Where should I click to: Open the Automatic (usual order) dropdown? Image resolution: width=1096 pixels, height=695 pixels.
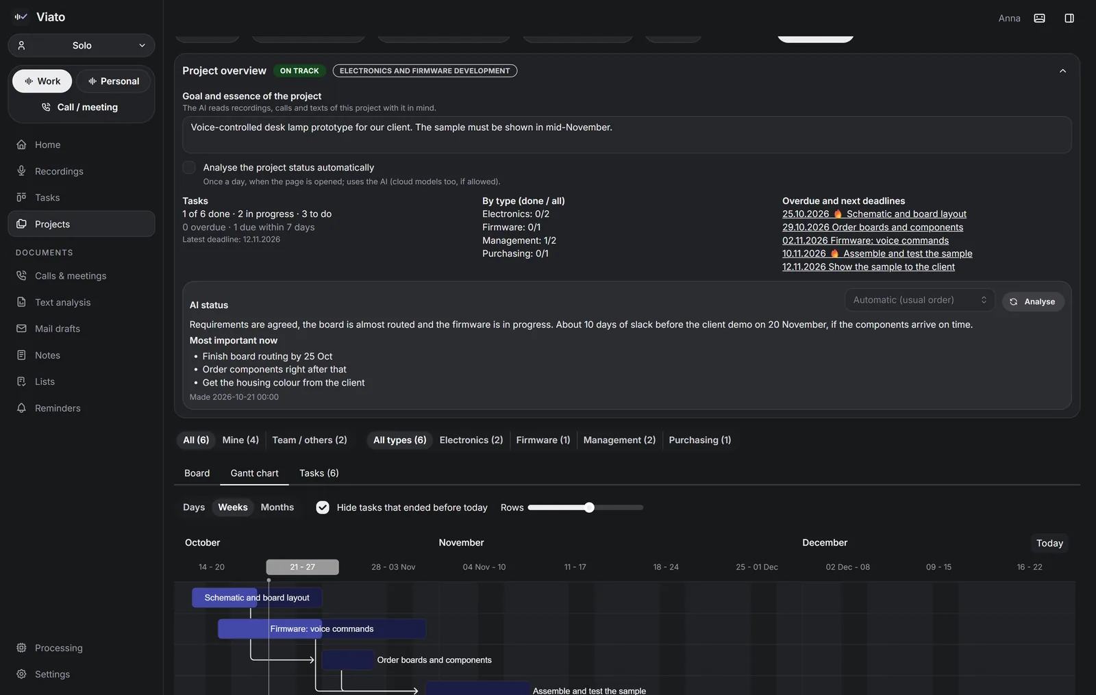(920, 300)
